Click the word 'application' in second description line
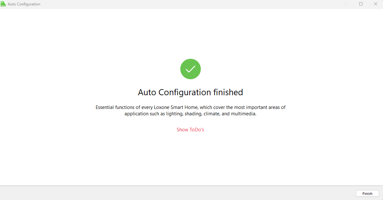383x200 pixels. click(x=136, y=114)
